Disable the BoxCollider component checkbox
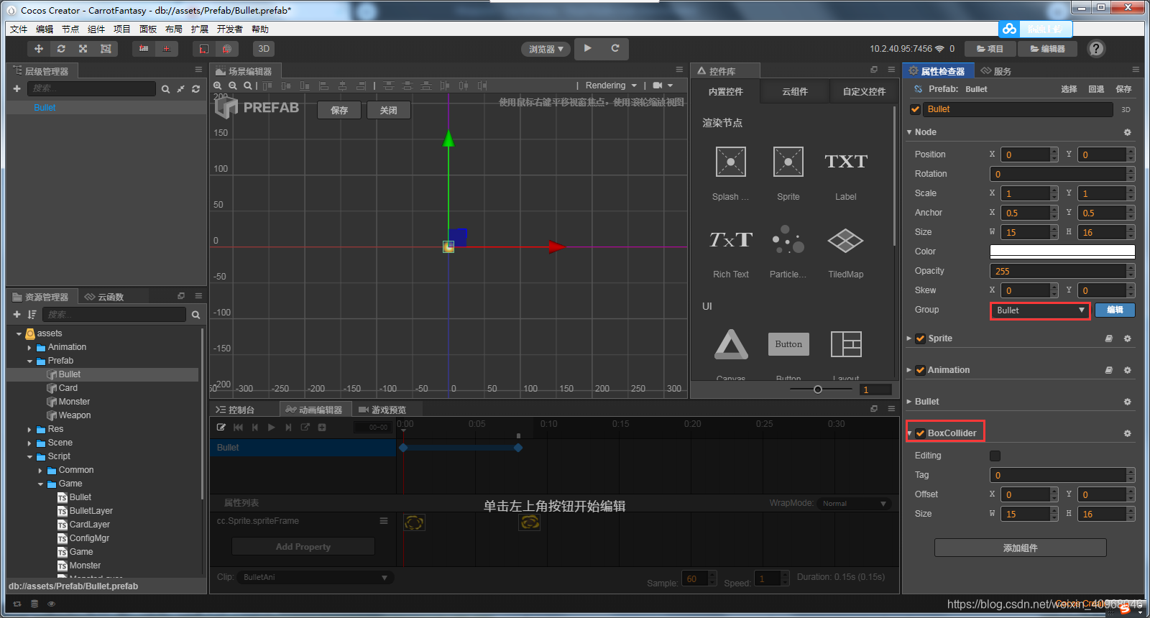The width and height of the screenshot is (1150, 618). tap(920, 433)
